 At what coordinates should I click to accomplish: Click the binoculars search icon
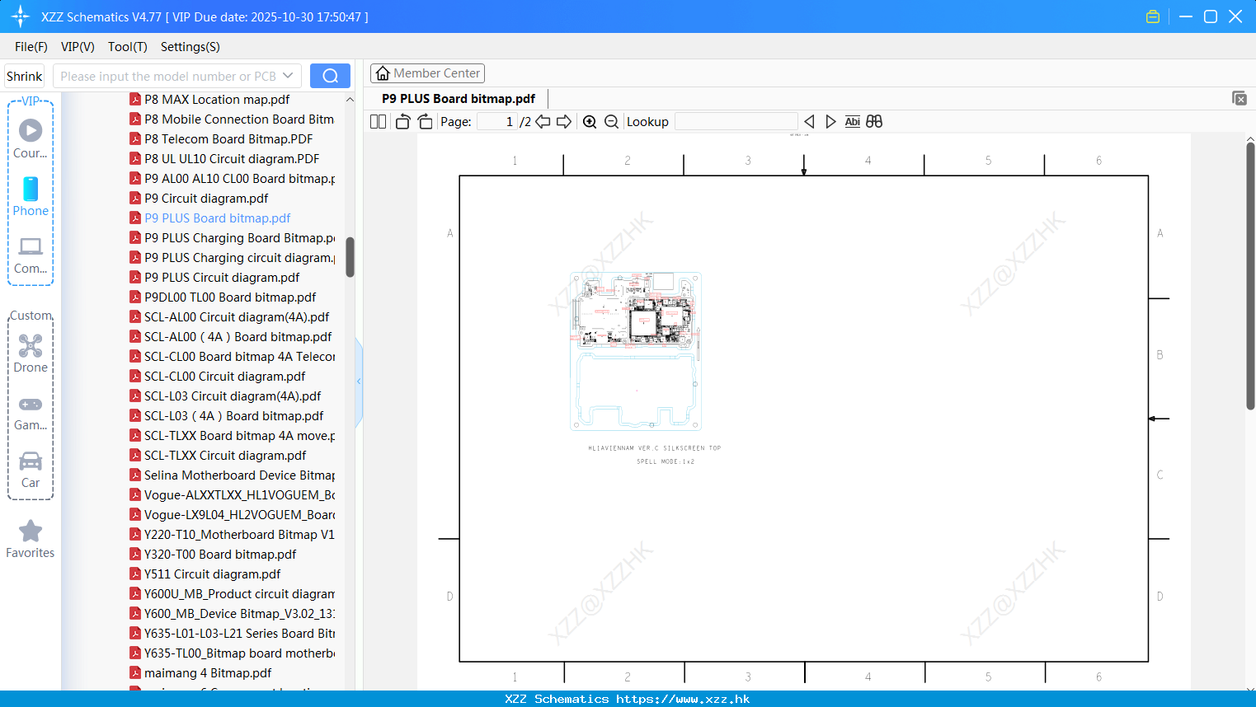[874, 121]
